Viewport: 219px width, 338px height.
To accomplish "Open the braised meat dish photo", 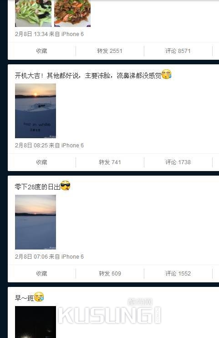I will (x=72, y=13).
